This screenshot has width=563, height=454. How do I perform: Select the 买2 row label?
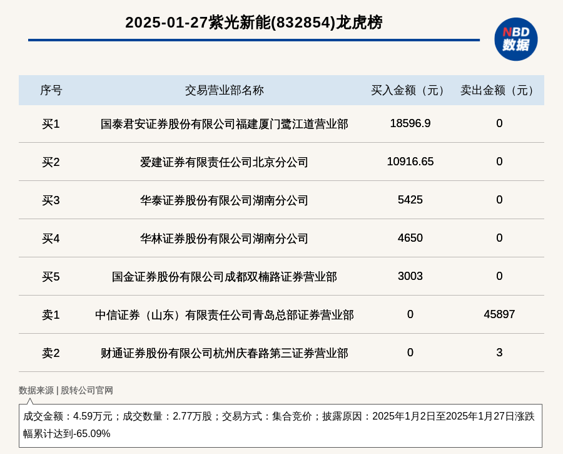pos(51,162)
